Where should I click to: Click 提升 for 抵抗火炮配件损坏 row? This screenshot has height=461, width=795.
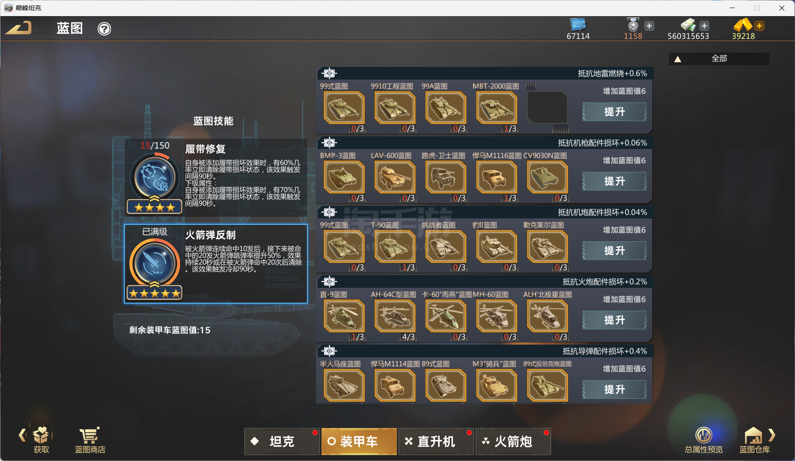coord(614,320)
